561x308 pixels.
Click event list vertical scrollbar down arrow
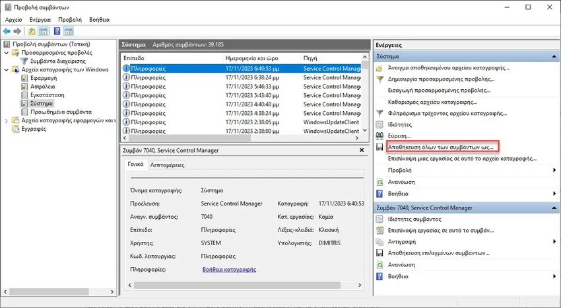(364, 131)
